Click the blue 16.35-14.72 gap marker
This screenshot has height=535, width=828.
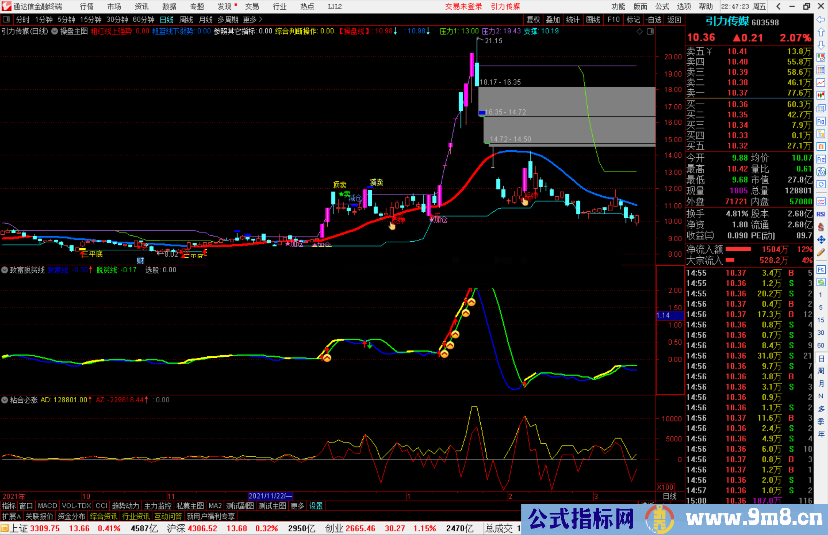(482, 113)
